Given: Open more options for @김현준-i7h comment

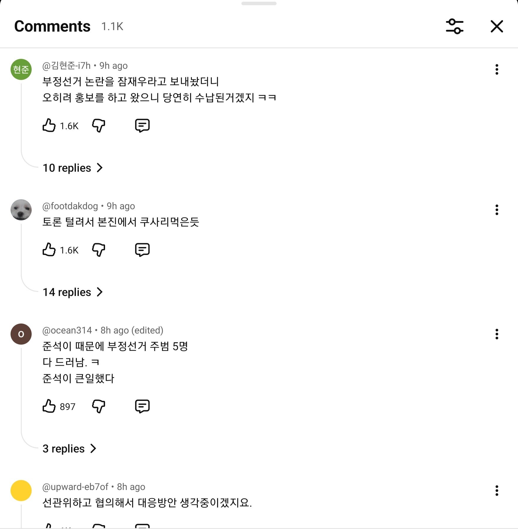Looking at the screenshot, I should (497, 69).
